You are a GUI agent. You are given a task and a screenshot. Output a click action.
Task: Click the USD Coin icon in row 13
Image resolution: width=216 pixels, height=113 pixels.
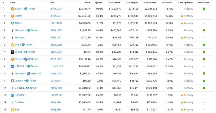click(12, 95)
